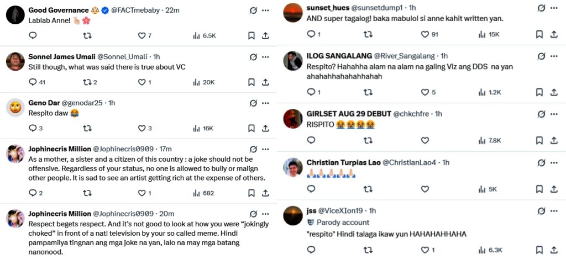Screen dimensions: 566x259
Task: Open more options on Sonnel James Umali tweet
Action: tap(266, 57)
